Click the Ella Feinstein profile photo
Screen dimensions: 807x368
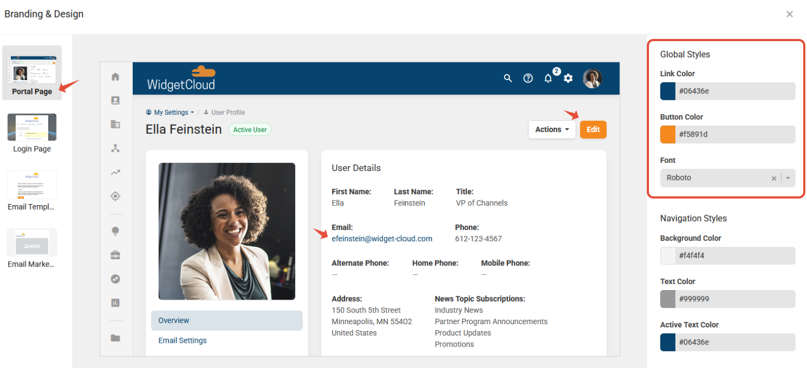pyautogui.click(x=227, y=231)
